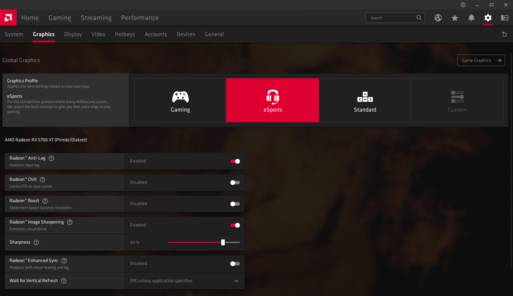Click the Global Graphics heading
Viewport: 513px width, 296px height.
[x=21, y=60]
